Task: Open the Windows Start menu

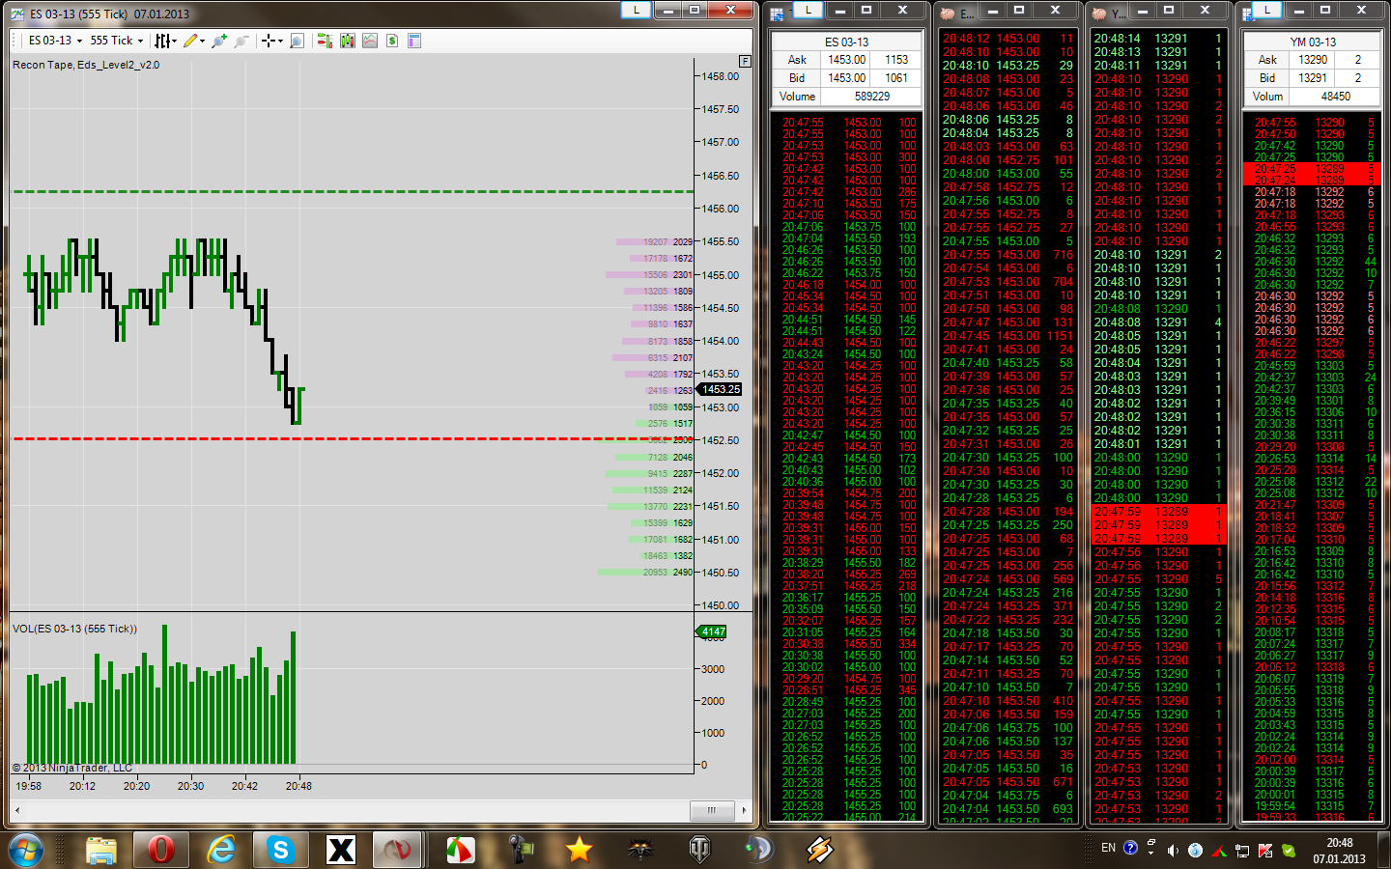Action: pos(26,850)
